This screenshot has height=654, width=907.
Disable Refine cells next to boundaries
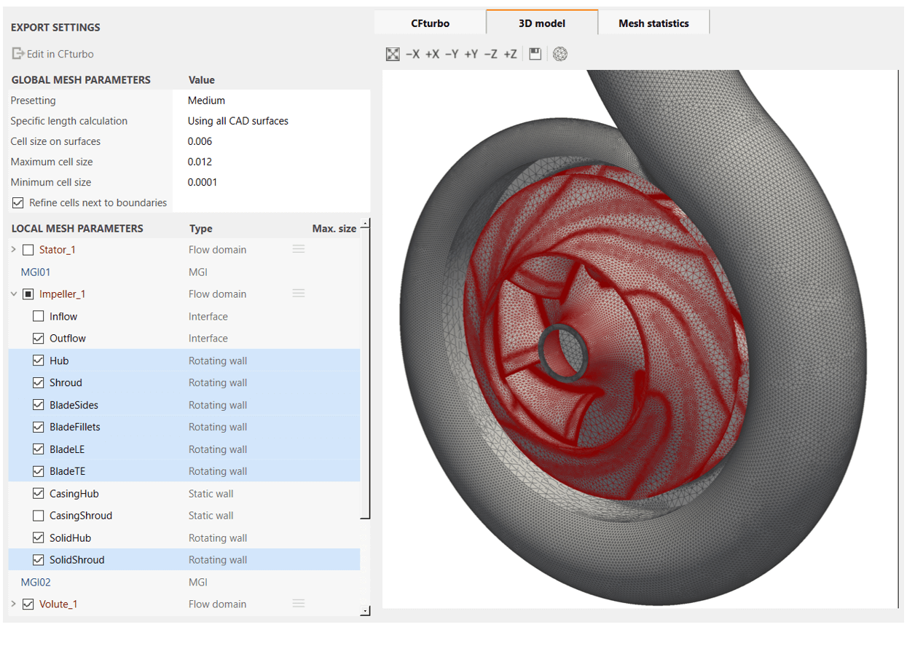17,202
